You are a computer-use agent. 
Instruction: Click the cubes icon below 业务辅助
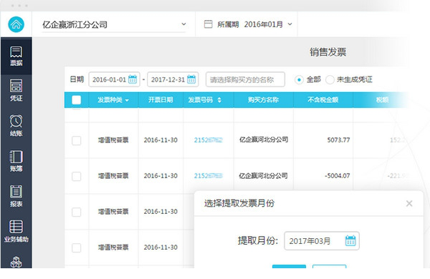pyautogui.click(x=16, y=262)
